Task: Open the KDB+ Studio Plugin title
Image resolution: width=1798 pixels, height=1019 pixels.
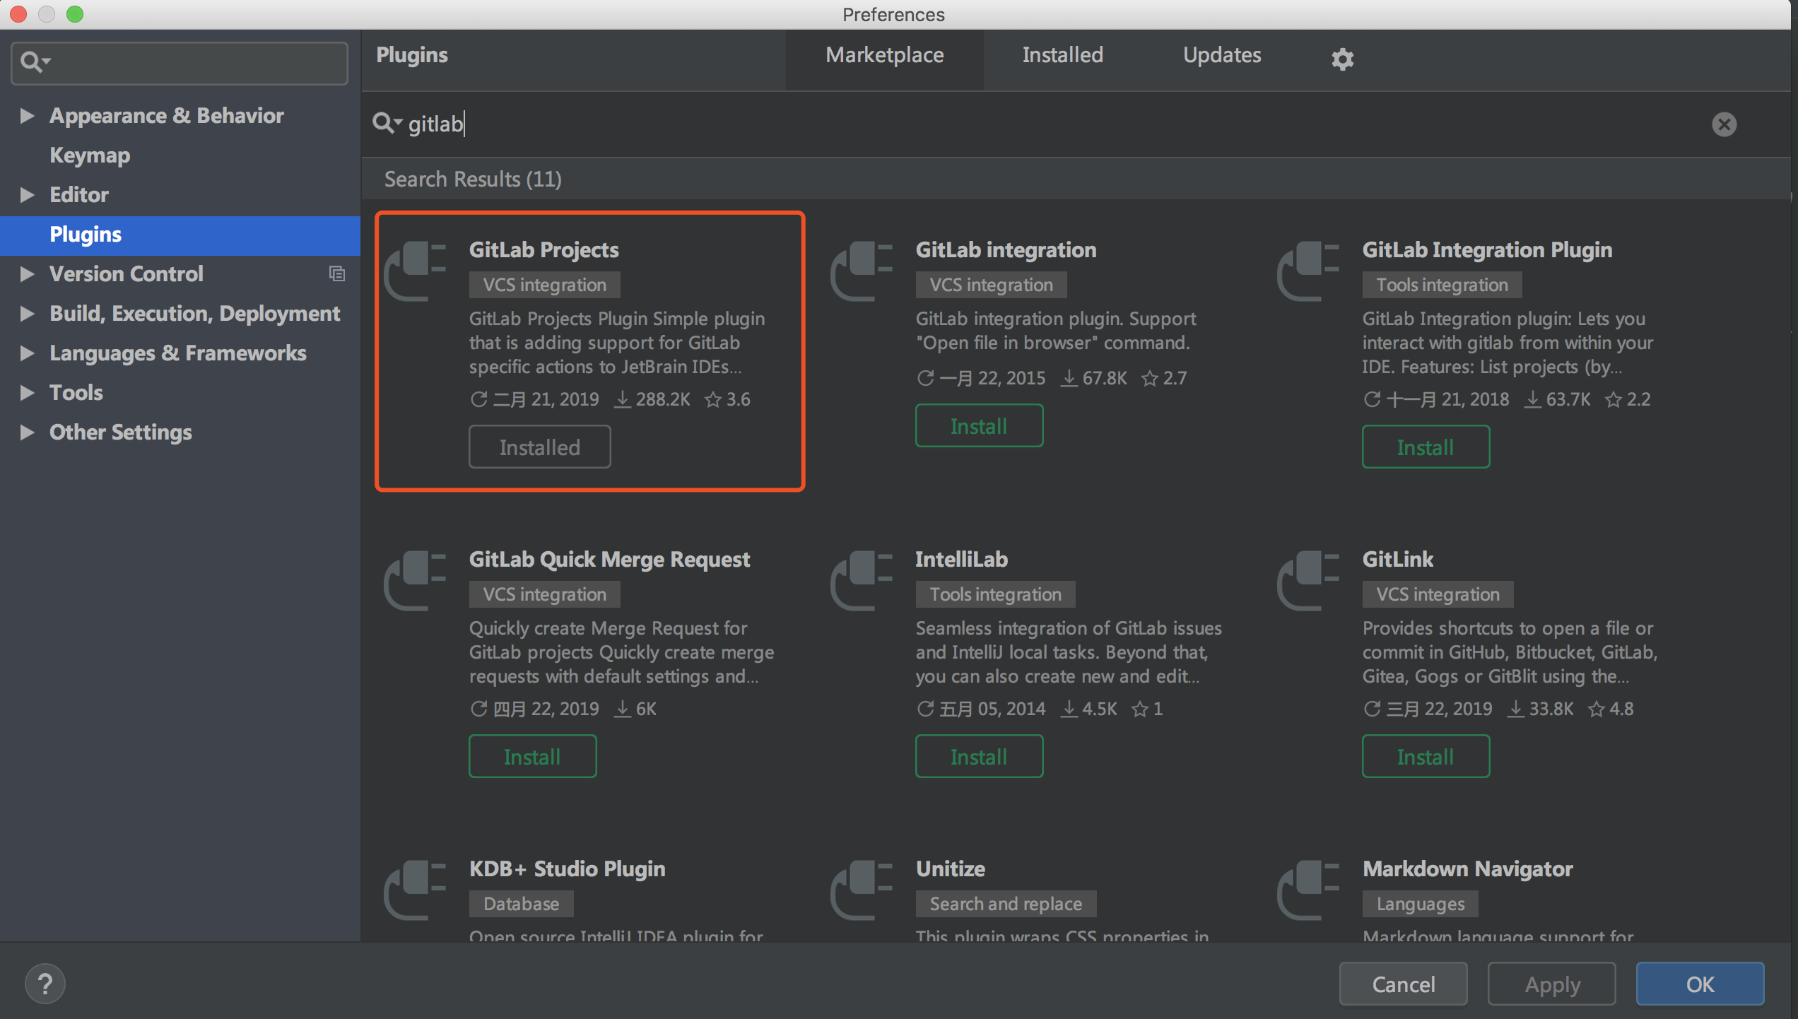Action: pos(567,868)
